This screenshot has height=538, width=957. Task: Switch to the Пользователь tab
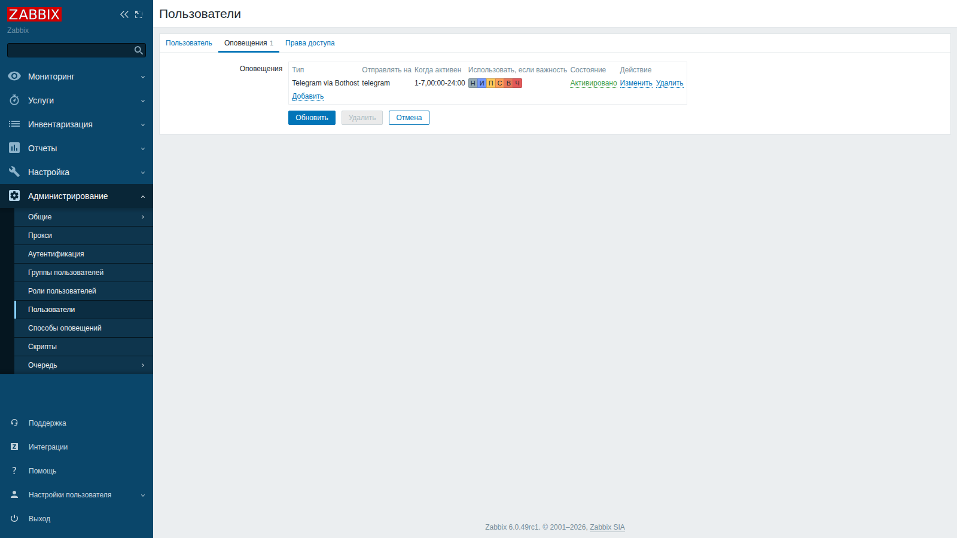(x=189, y=43)
